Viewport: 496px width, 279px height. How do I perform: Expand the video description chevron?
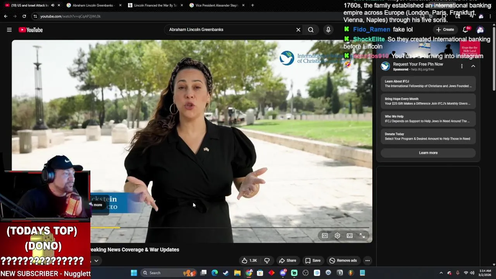point(96,261)
